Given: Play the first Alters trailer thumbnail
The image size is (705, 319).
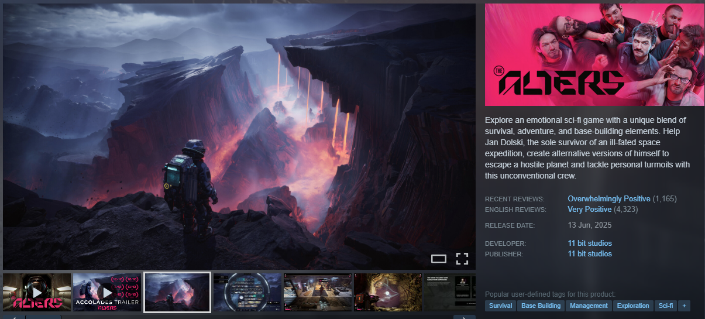Looking at the screenshot, I should (37, 292).
